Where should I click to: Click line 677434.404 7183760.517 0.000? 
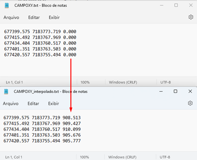coord(40,43)
